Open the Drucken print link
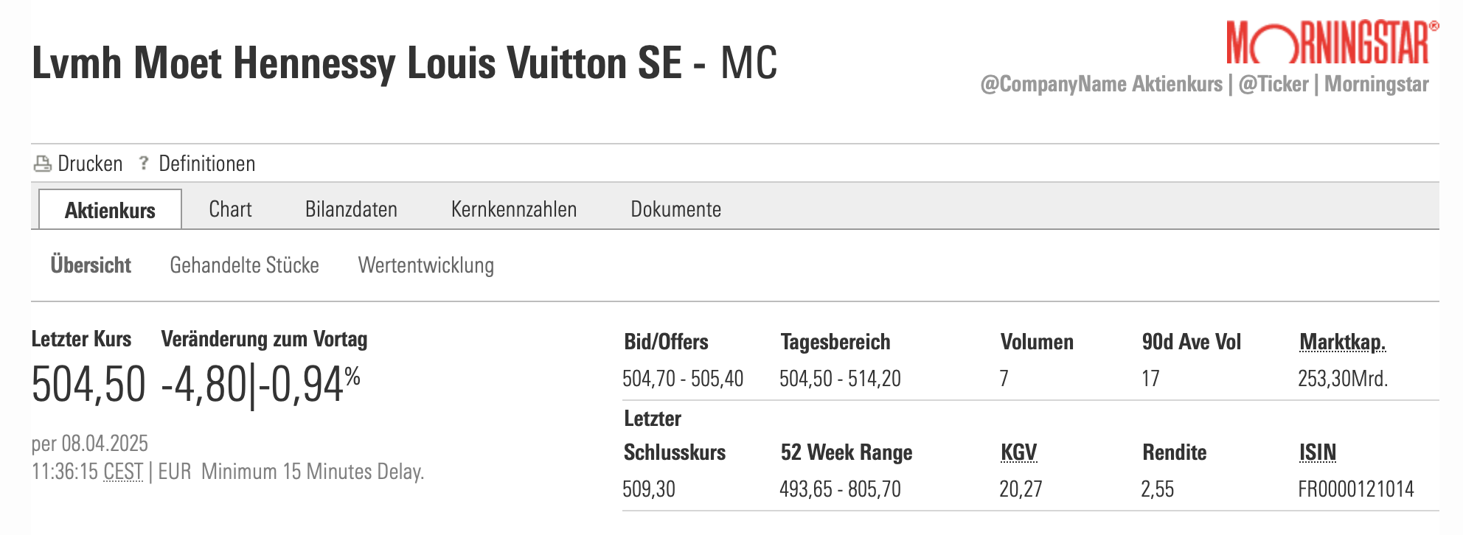Viewport: 1463px width, 535px height. pyautogui.click(x=90, y=164)
